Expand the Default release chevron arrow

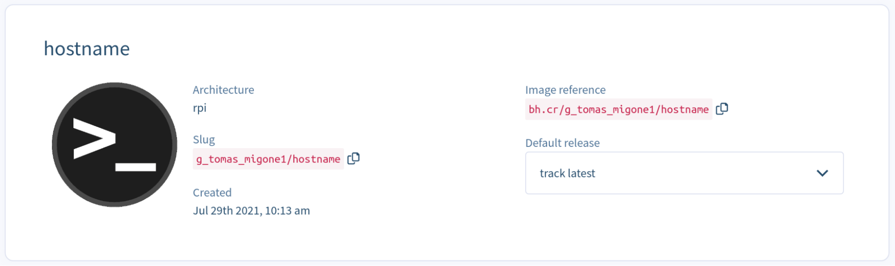(822, 173)
